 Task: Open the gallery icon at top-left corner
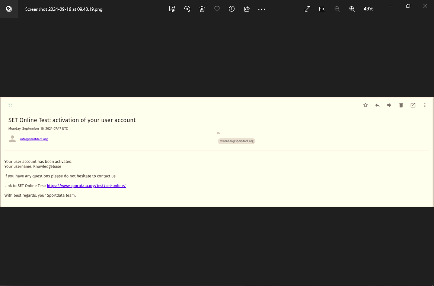(x=9, y=9)
